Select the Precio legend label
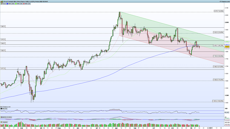Viewport: 230px width, 129px height. tap(4, 4)
